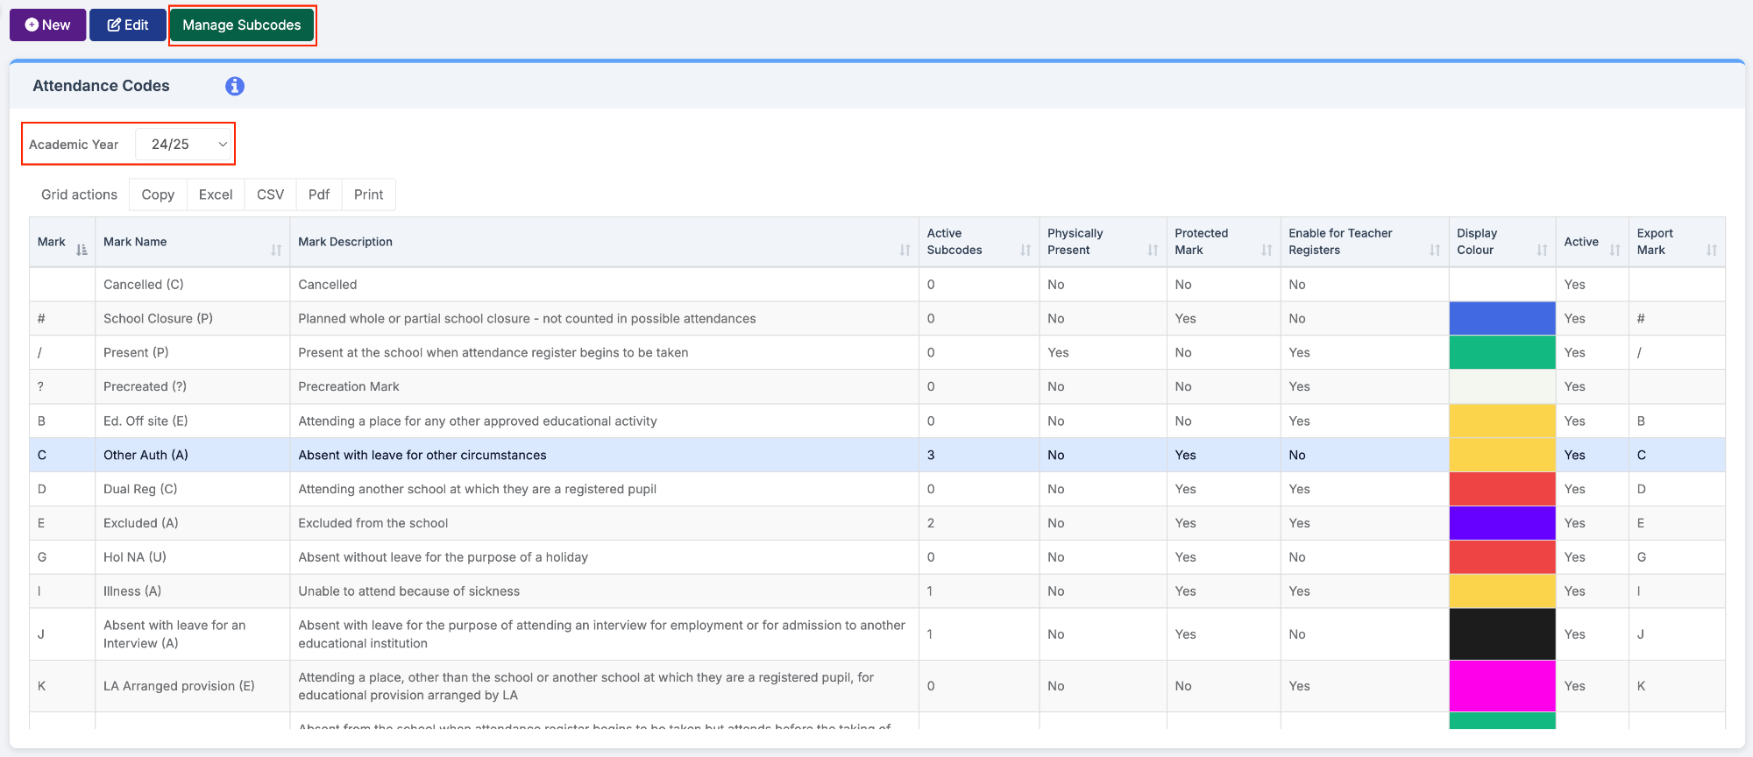Select the Present (P) row
Viewport: 1753px width, 757px height.
[876, 352]
